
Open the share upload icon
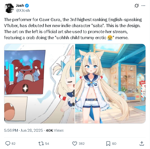[142, 143]
